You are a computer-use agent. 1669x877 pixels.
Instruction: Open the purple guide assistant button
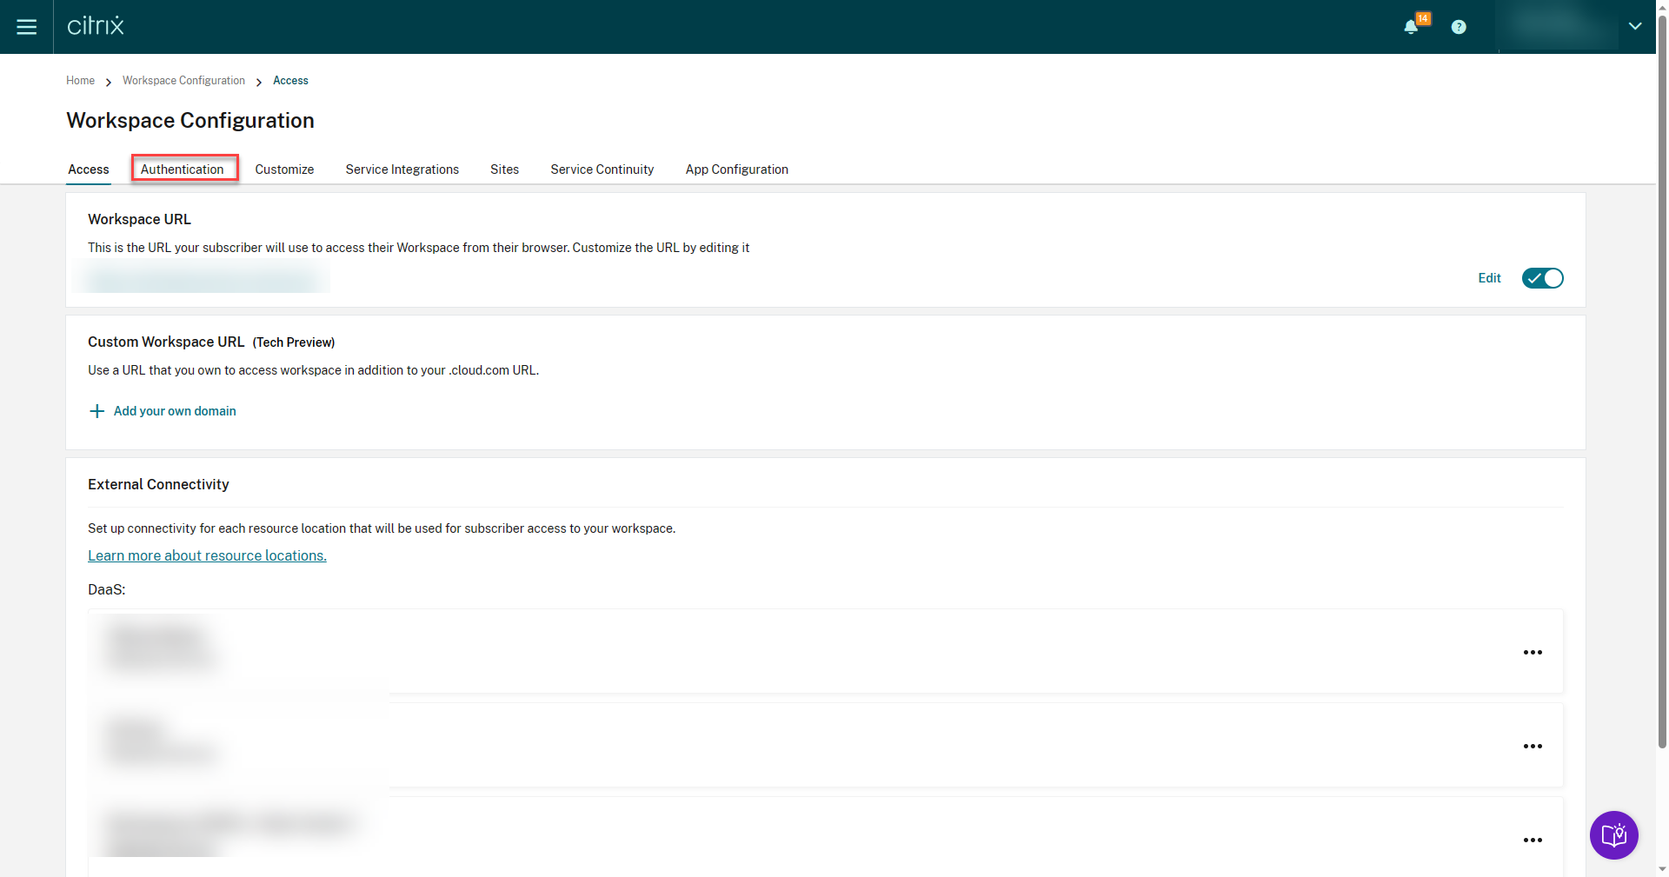(1614, 835)
